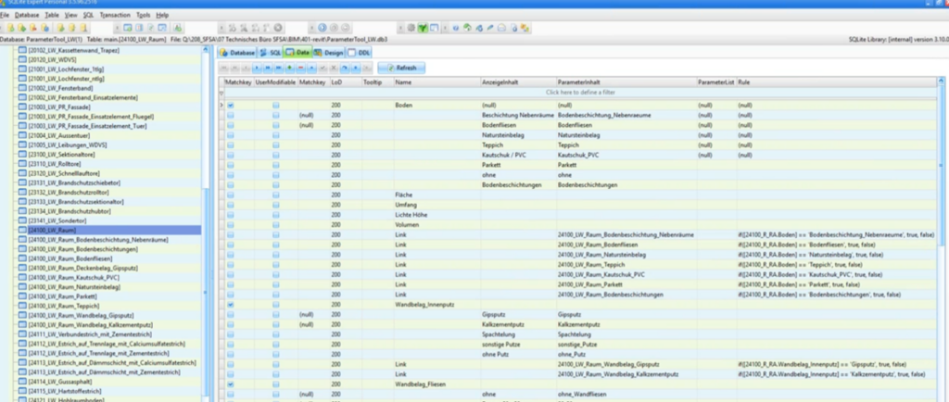
Task: Open the Transaction menu
Action: 114,16
